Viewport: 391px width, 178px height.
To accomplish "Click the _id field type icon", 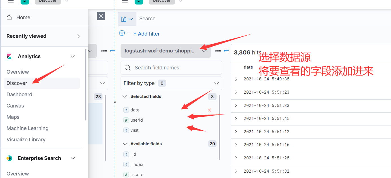I will (126, 154).
